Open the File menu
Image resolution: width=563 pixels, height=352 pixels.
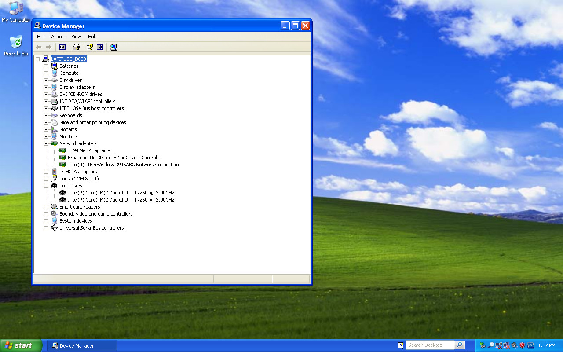pyautogui.click(x=40, y=37)
